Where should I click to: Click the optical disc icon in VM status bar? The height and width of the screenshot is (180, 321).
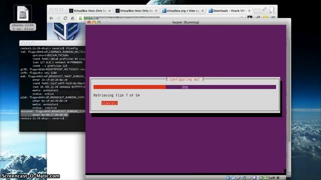233,178
